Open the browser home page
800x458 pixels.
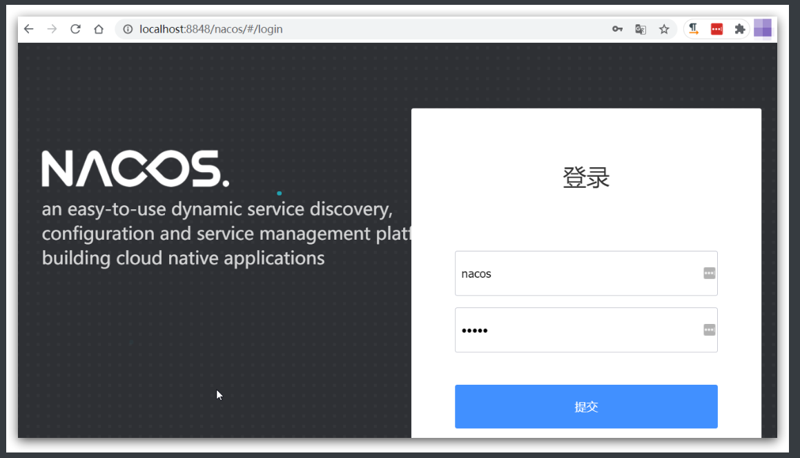tap(99, 29)
